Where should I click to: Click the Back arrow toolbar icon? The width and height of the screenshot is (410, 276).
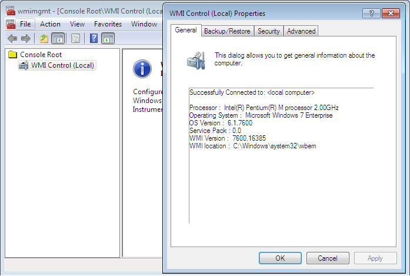[x=12, y=39]
